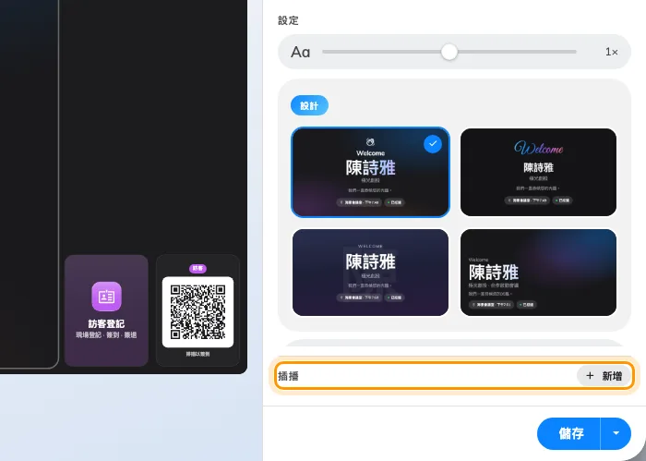Viewport: 646px width, 461px height.
Task: Click the blue checkmark on the selected design
Action: pos(433,144)
